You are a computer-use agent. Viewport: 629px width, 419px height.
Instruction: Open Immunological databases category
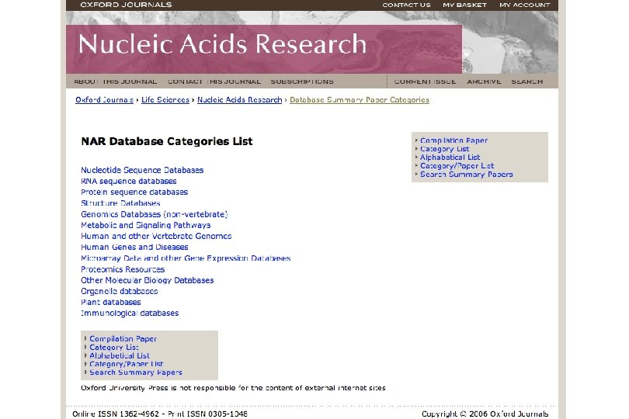(x=130, y=313)
